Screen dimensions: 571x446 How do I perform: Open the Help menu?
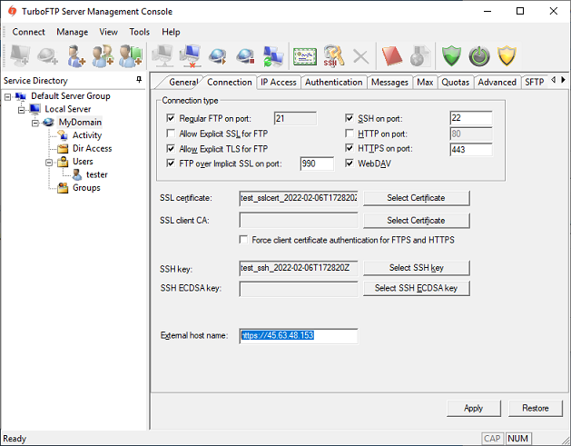pos(171,32)
